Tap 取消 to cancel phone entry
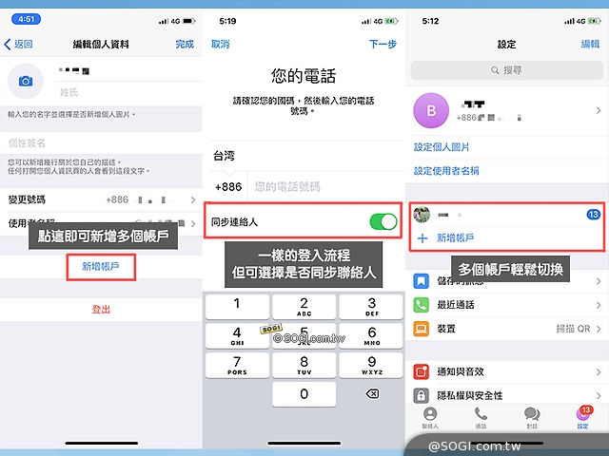This screenshot has height=456, width=609. point(220,45)
